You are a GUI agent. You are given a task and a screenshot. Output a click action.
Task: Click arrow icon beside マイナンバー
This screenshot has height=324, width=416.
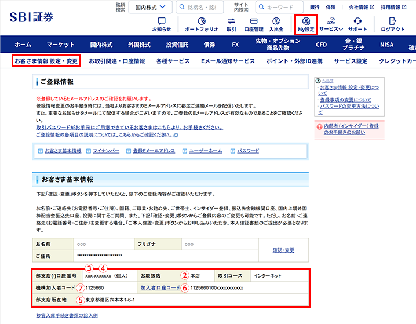pyautogui.click(x=89, y=151)
